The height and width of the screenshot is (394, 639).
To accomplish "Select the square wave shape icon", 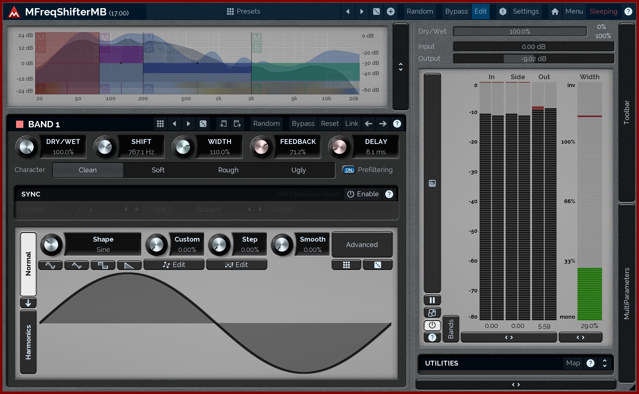I will 103,265.
